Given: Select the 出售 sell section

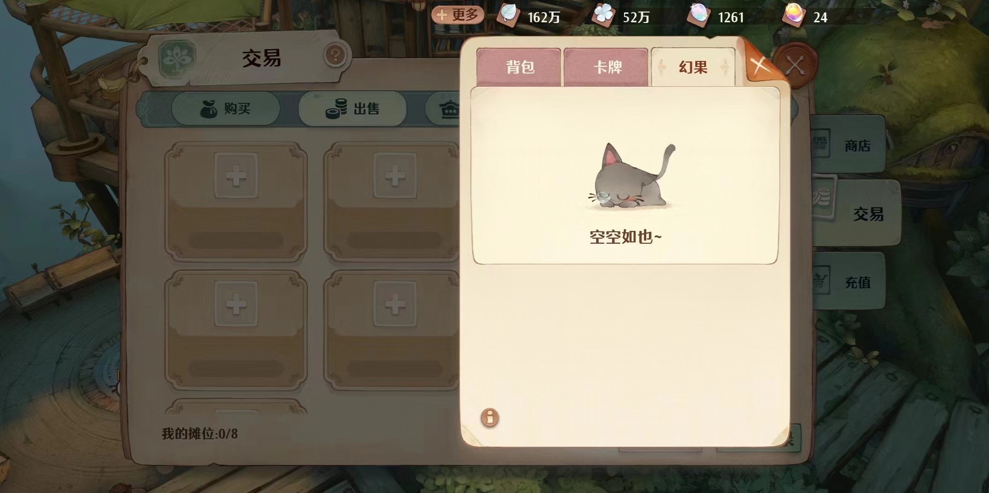Looking at the screenshot, I should click(352, 109).
